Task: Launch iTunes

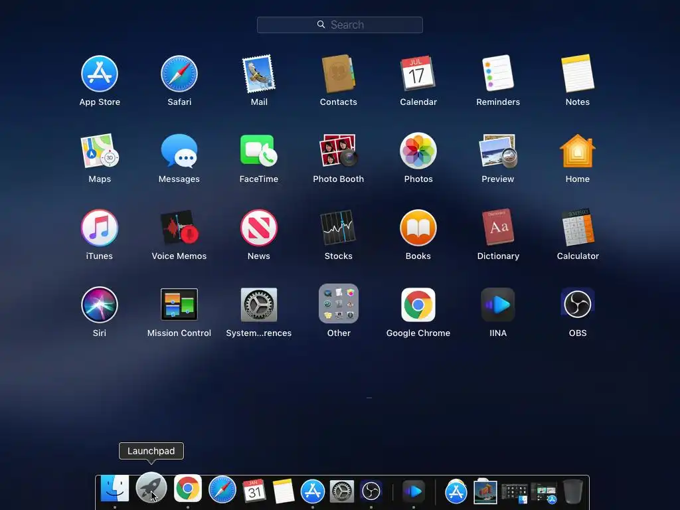Action: [x=100, y=228]
